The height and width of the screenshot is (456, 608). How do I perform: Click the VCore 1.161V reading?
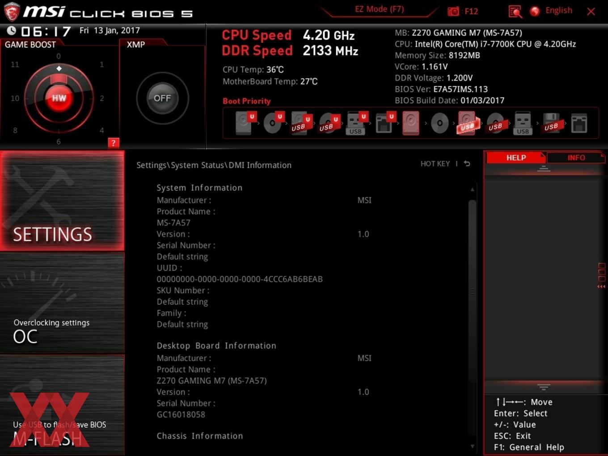[x=421, y=67]
